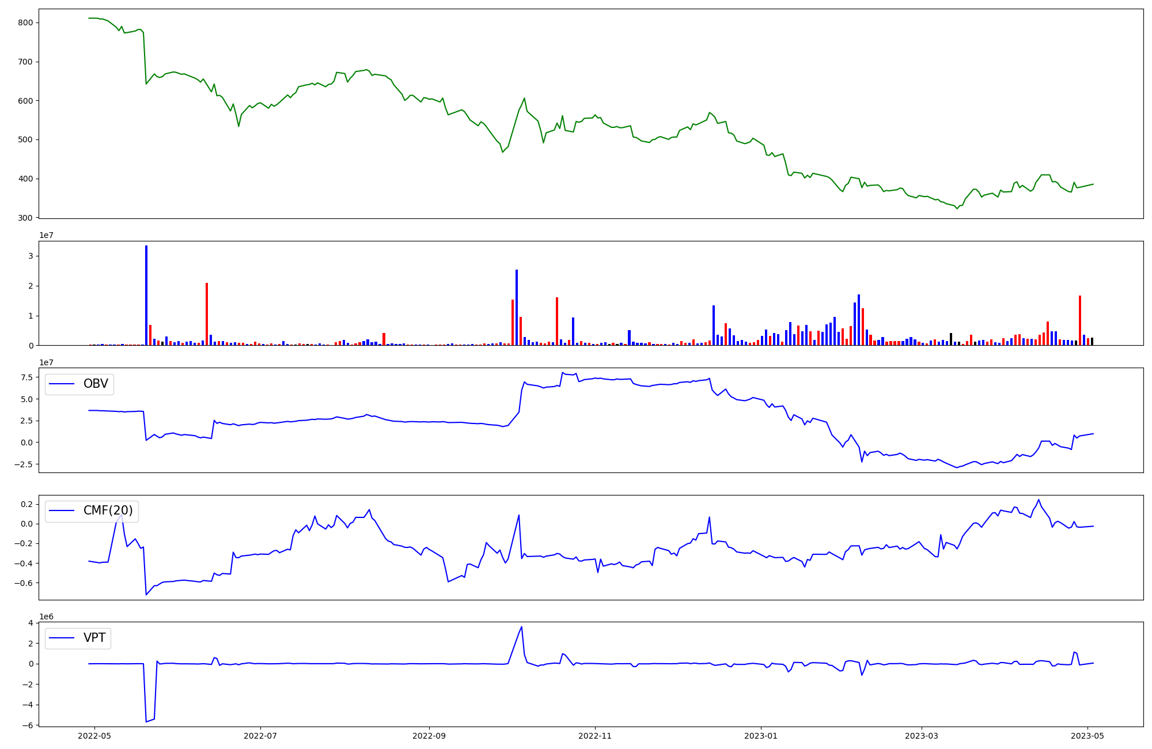Click the 2023-05 x-axis date label

click(1087, 736)
